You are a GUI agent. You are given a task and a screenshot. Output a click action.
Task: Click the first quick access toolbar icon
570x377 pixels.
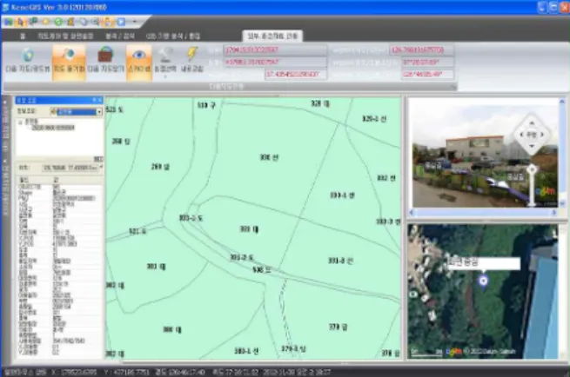(8, 22)
